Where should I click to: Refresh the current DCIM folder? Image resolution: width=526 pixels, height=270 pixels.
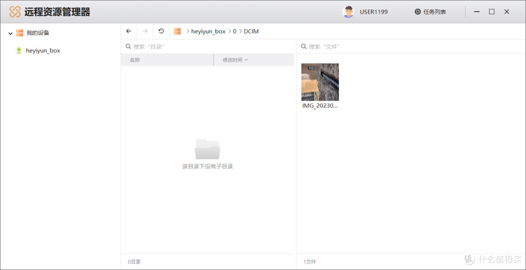[x=161, y=31]
